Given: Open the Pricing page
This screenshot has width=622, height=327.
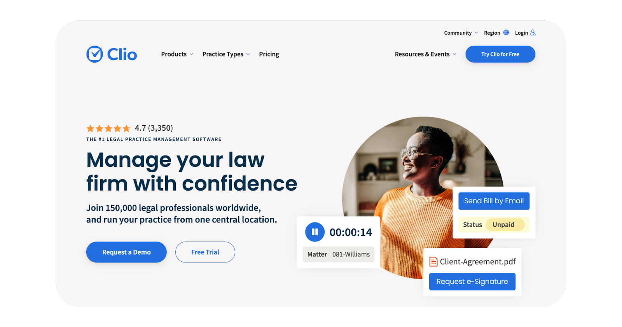Looking at the screenshot, I should tap(269, 54).
